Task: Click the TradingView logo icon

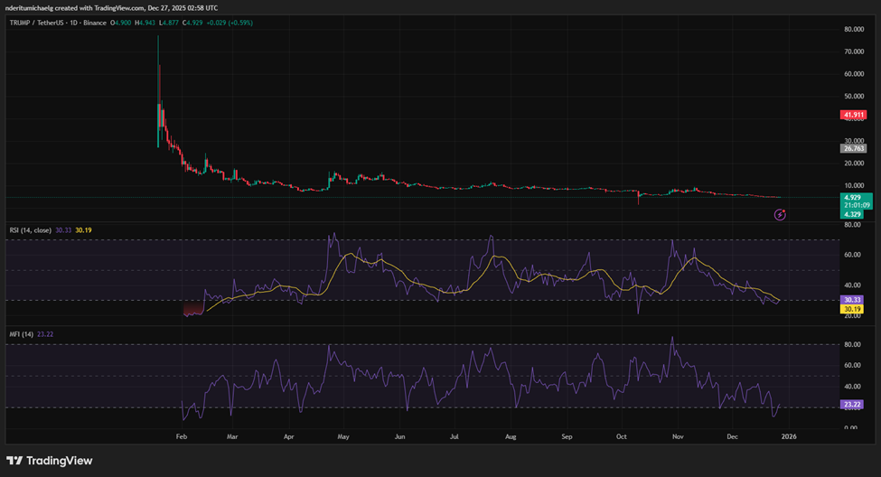Action: [14, 461]
